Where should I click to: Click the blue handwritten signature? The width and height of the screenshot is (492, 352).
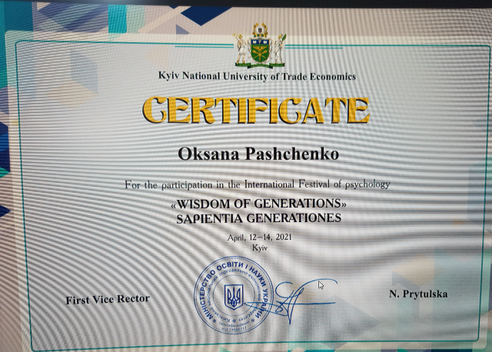click(x=292, y=301)
